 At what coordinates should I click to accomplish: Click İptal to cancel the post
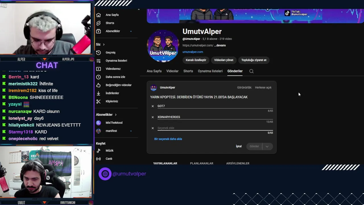pyautogui.click(x=239, y=146)
